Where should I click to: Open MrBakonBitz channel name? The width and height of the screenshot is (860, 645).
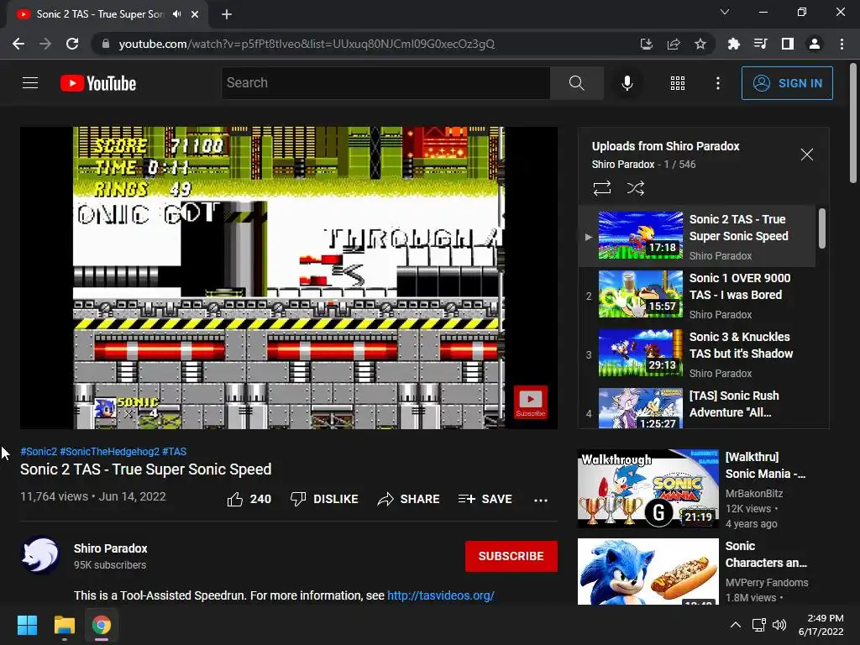754,494
